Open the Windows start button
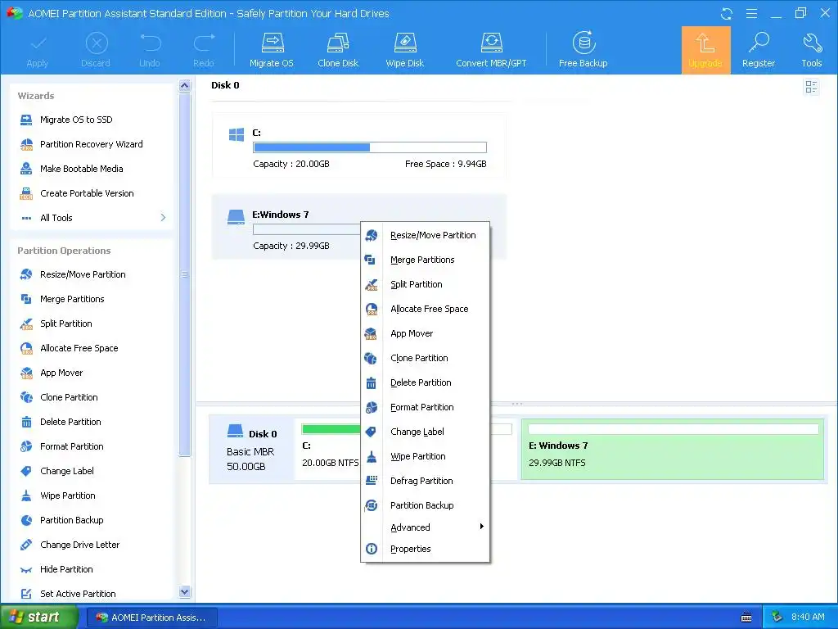The height and width of the screenshot is (629, 838). click(38, 617)
